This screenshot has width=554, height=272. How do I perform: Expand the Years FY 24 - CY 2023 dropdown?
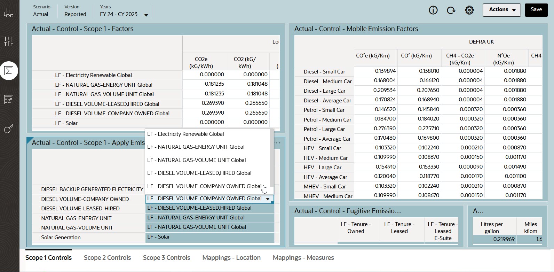tap(146, 15)
